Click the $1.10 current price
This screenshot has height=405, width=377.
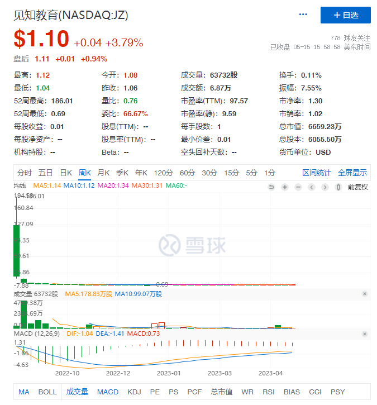coord(41,39)
